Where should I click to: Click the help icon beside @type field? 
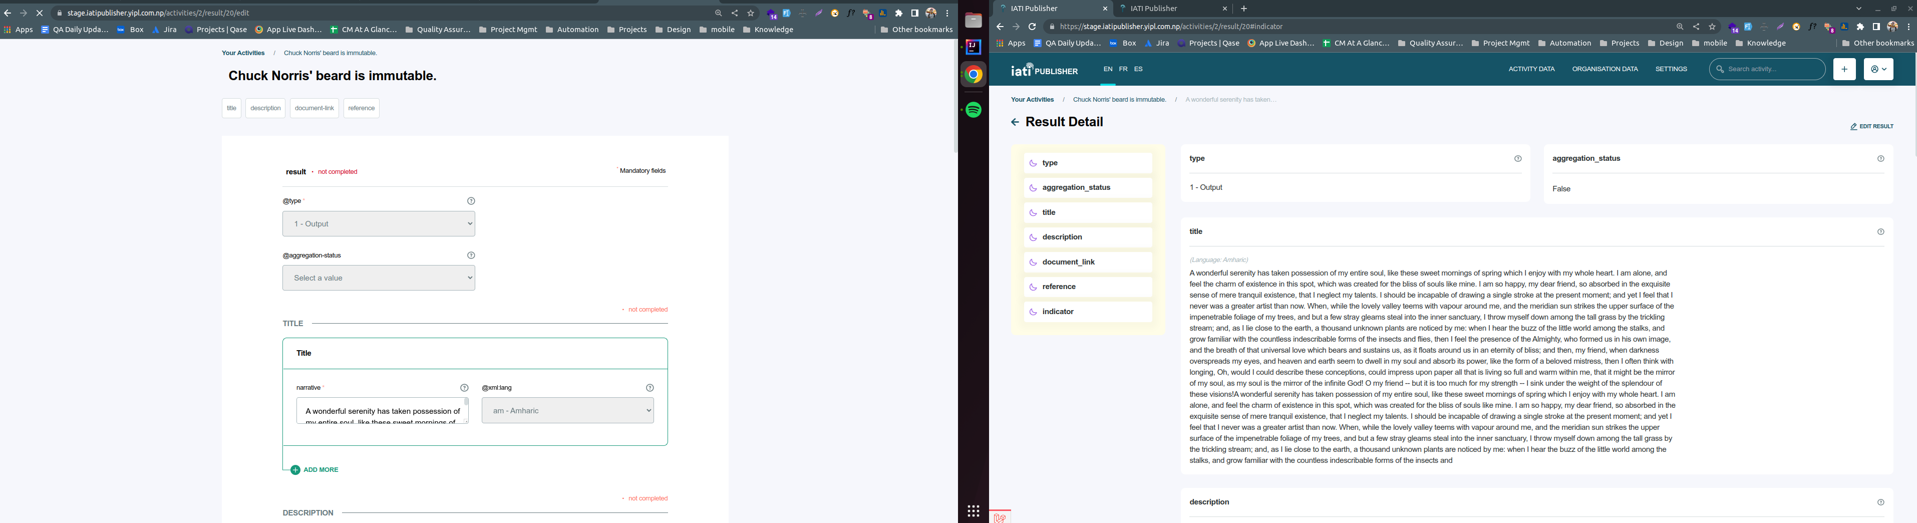coord(470,200)
